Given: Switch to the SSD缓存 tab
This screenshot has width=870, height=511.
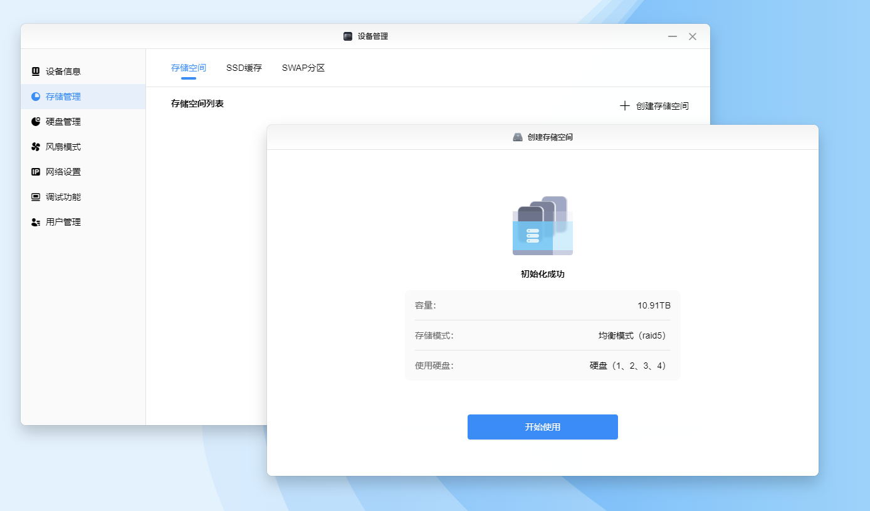Looking at the screenshot, I should (x=244, y=68).
